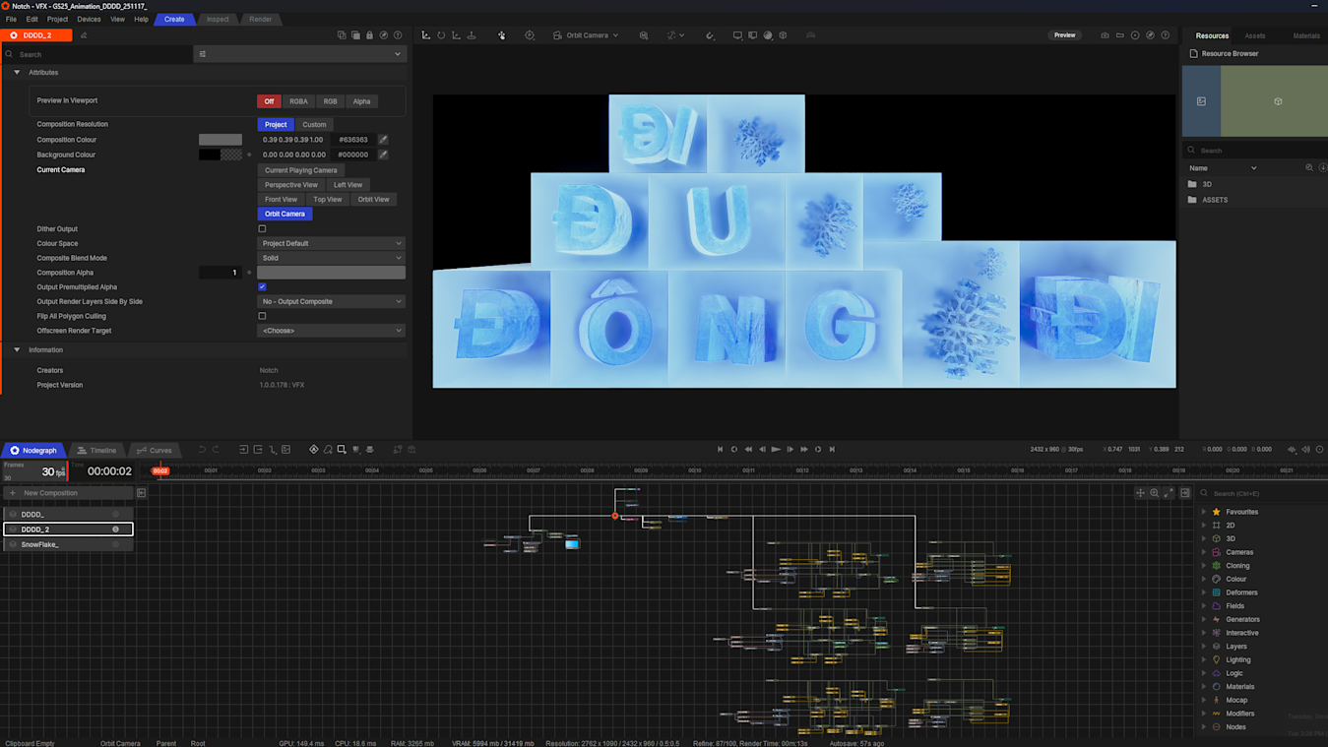Click the viewport screenshot camera icon
The image size is (1328, 747).
[x=1105, y=35]
